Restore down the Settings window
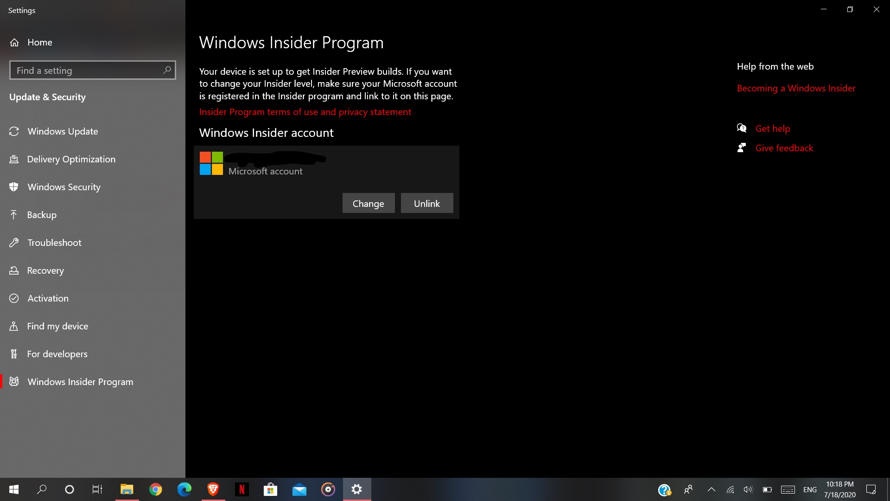The height and width of the screenshot is (501, 890). pos(850,9)
